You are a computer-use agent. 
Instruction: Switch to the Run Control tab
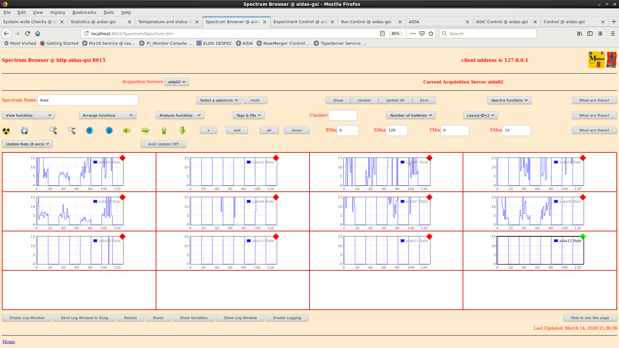pyautogui.click(x=366, y=22)
